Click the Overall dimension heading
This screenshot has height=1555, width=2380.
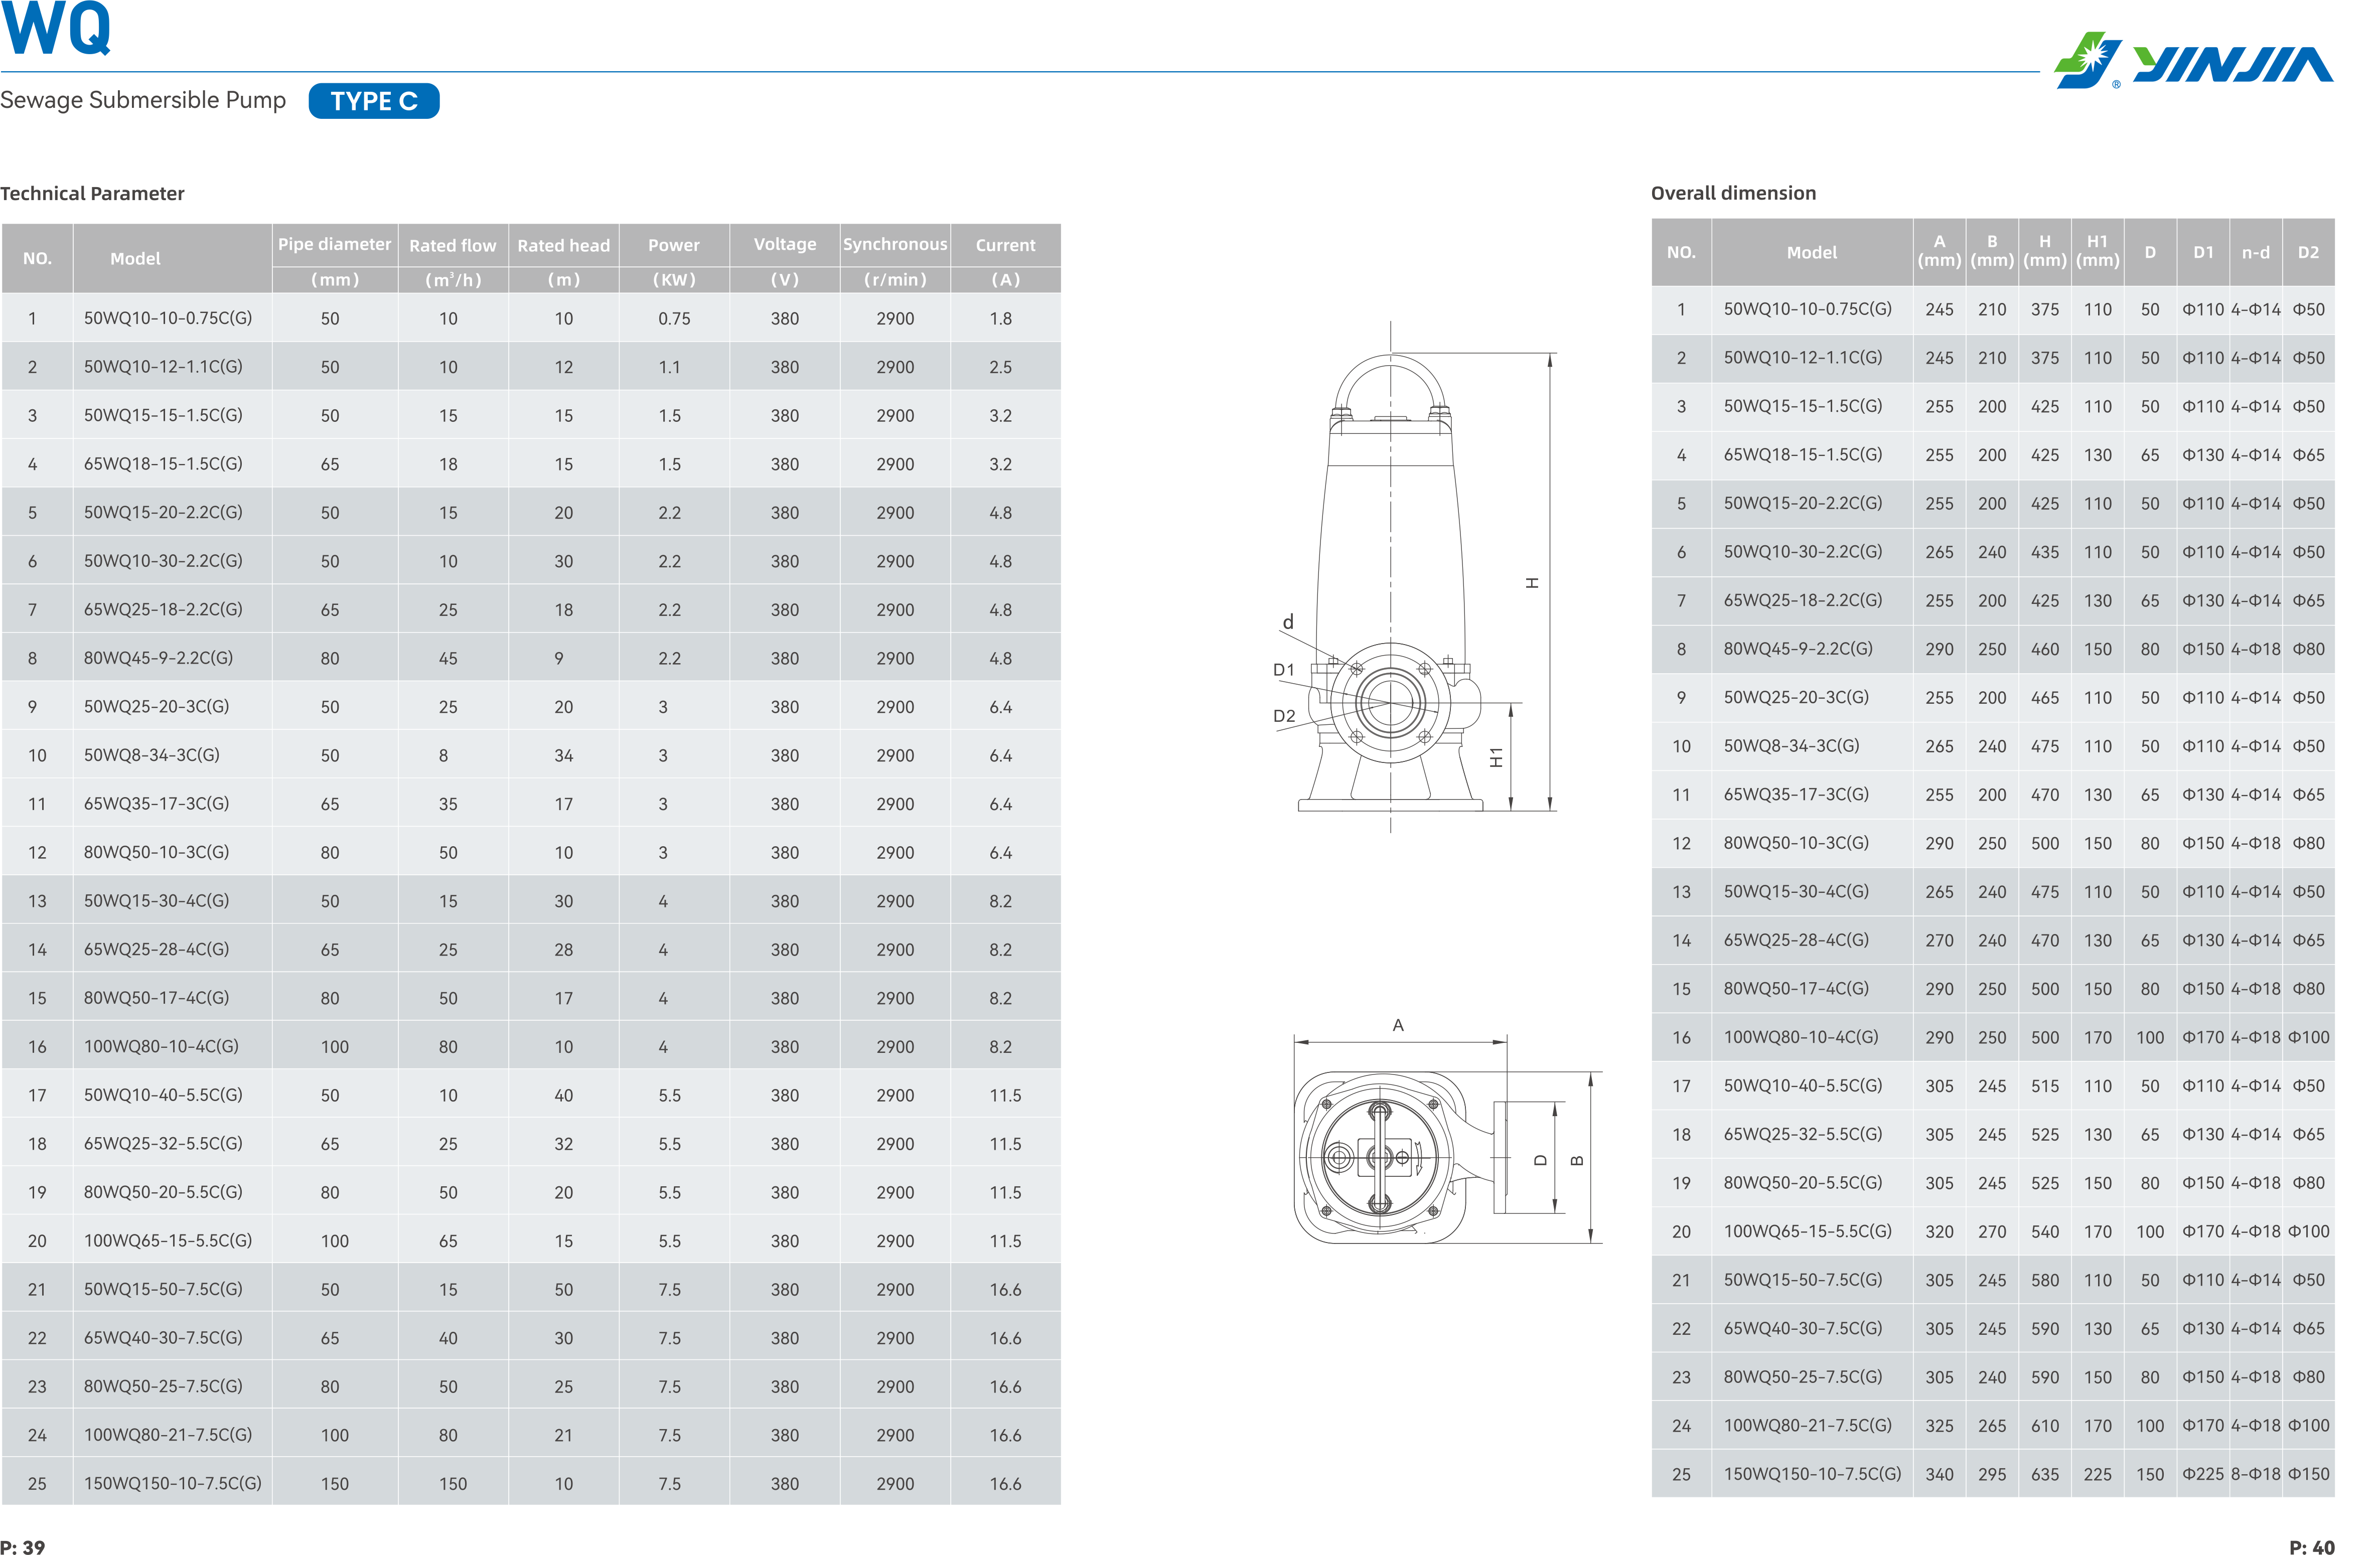coord(1733,193)
